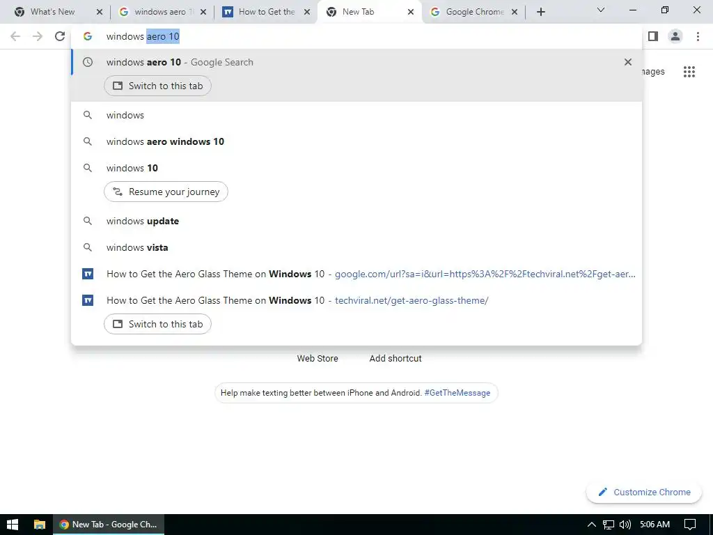Select the 'windows update' suggestion
The width and height of the screenshot is (713, 535).
click(356, 221)
